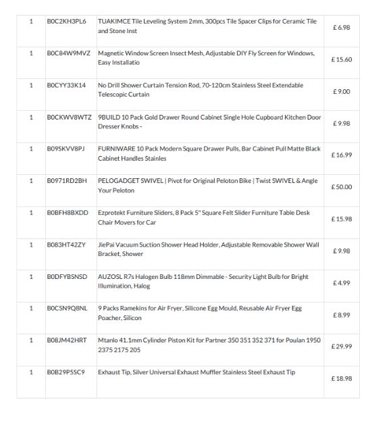
Task: Click the £ 16.99 price for FURNIWARE pulls
Action: tap(342, 155)
